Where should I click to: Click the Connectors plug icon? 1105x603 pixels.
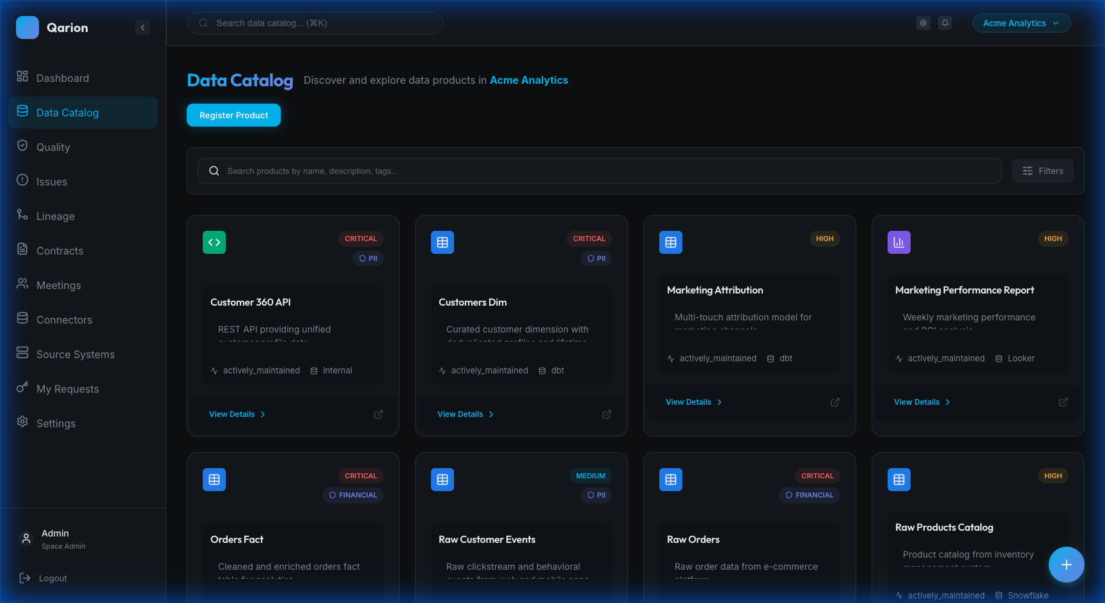(22, 319)
